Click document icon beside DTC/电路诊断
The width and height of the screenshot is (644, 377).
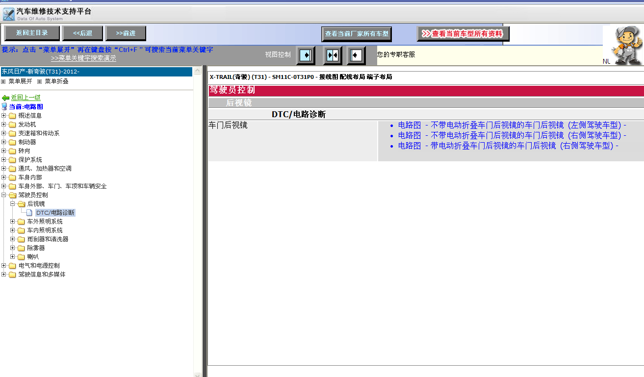(29, 213)
